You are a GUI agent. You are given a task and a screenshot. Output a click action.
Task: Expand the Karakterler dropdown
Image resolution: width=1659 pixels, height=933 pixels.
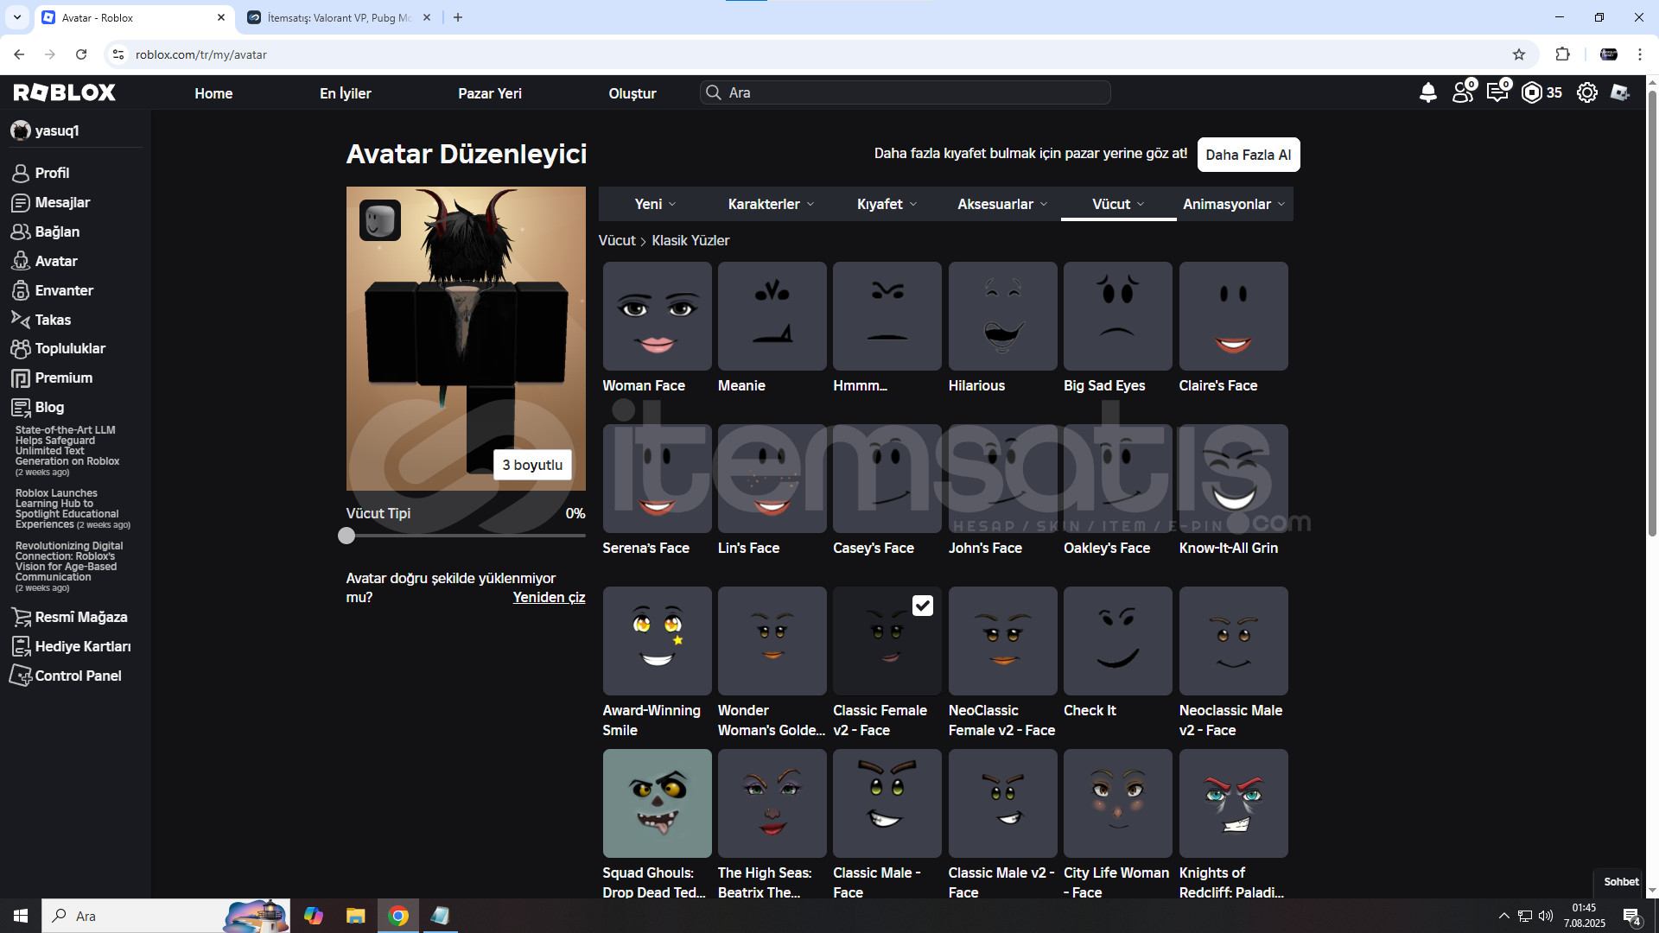(771, 204)
